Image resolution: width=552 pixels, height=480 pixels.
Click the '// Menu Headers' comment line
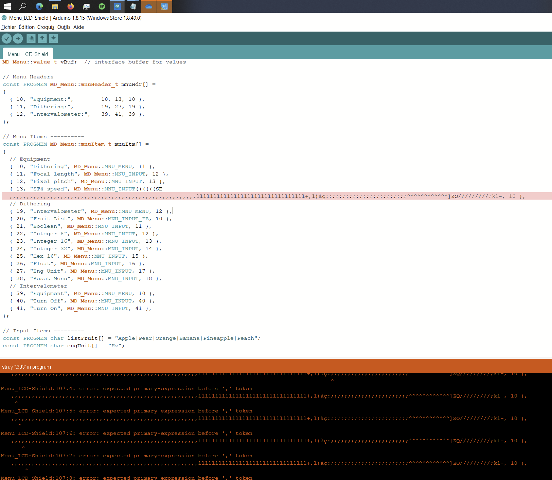(x=43, y=77)
